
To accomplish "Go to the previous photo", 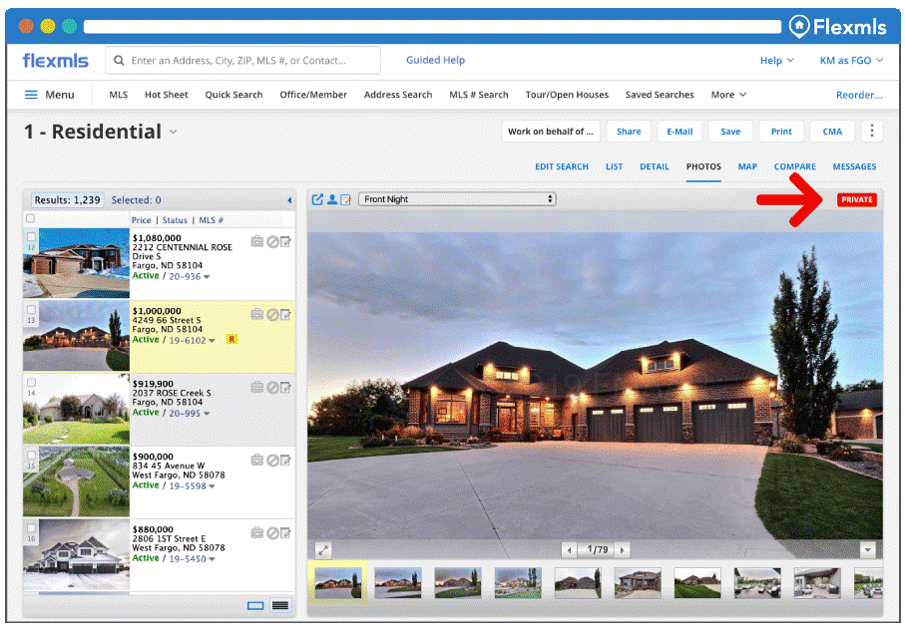I will pos(570,550).
